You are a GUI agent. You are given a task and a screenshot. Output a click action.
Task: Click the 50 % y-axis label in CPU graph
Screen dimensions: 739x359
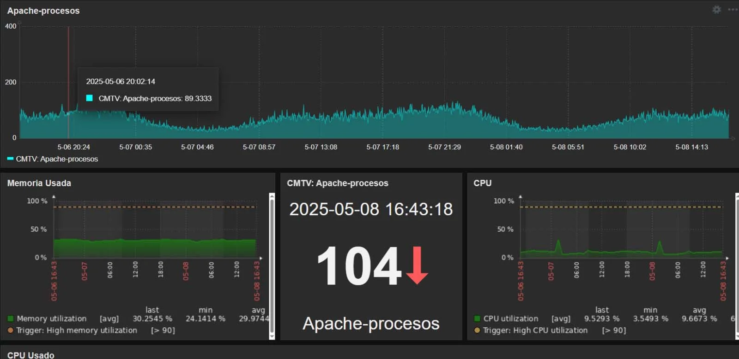tap(505, 229)
